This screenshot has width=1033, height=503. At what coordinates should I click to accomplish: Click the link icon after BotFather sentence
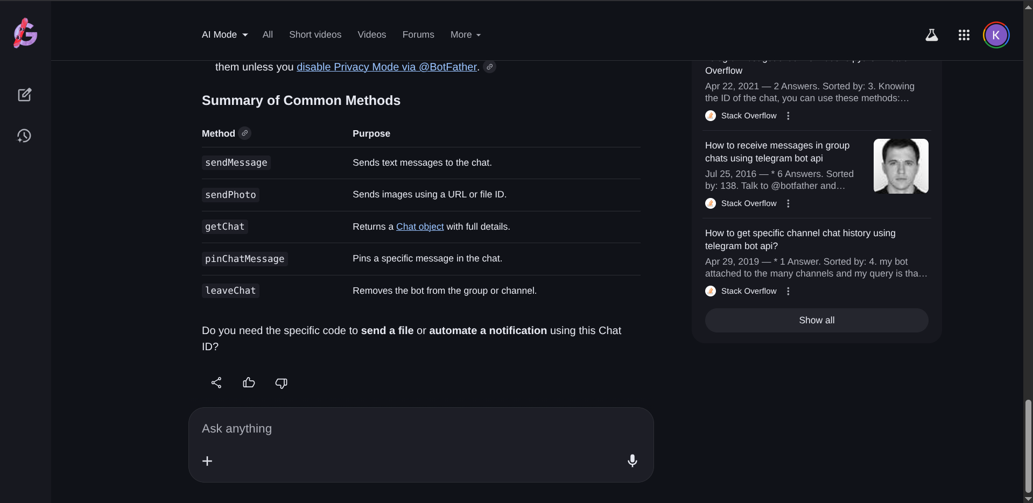pos(489,67)
